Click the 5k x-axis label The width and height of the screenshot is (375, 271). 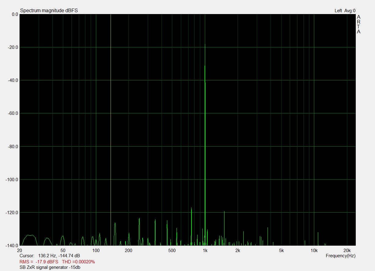(281, 251)
